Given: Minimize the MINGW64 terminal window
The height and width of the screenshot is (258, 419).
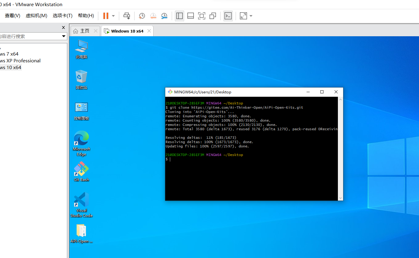Looking at the screenshot, I should pyautogui.click(x=308, y=92).
